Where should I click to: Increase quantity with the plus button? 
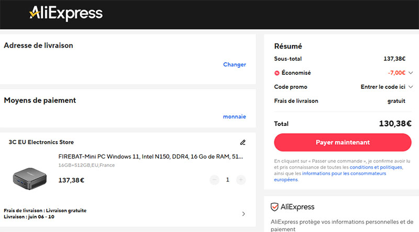click(241, 180)
